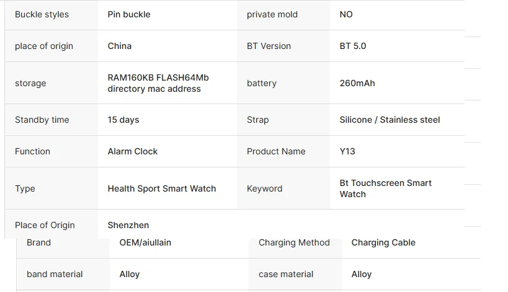
Task: Click the 'case material' label
Action: pos(286,274)
